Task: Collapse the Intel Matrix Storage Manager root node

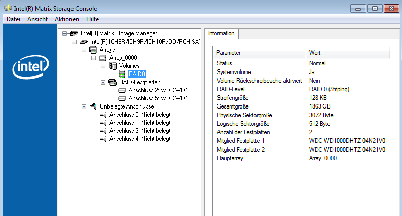Action: point(64,33)
